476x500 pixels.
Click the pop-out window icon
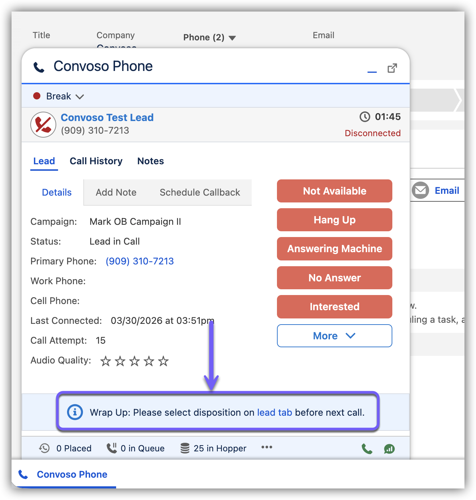pos(392,68)
